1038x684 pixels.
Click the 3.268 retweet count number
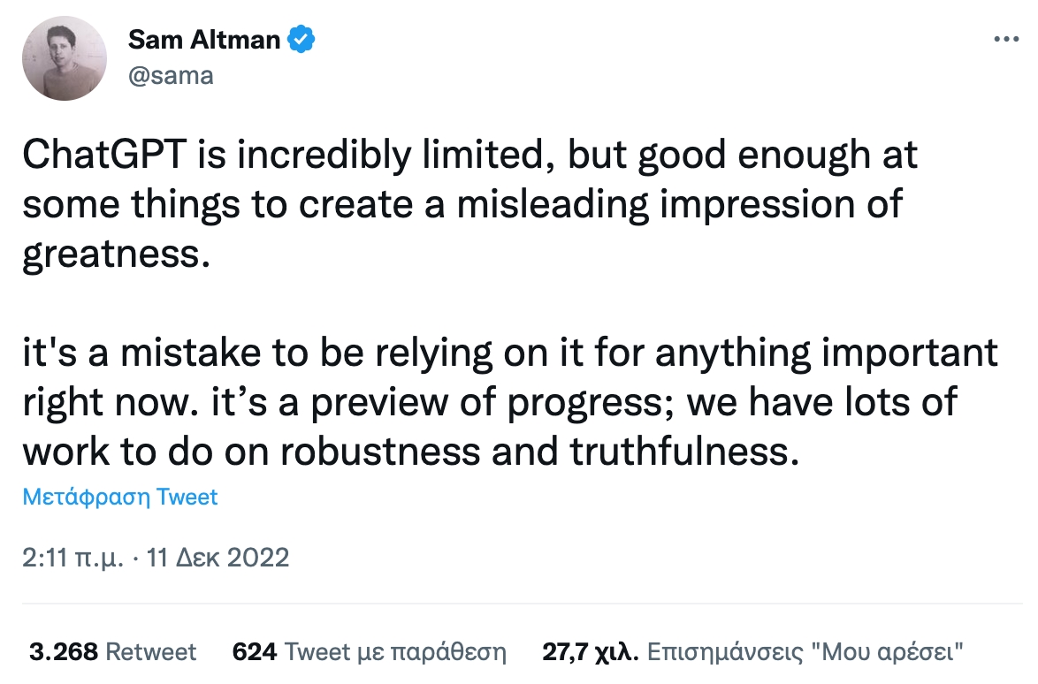click(64, 652)
